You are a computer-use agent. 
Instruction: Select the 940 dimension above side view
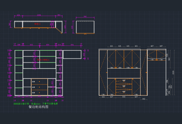click(85, 17)
